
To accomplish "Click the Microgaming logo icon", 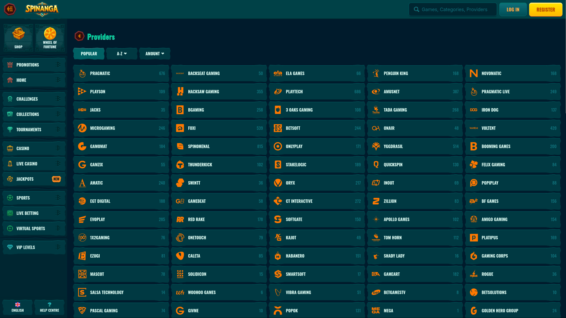I will [82, 128].
